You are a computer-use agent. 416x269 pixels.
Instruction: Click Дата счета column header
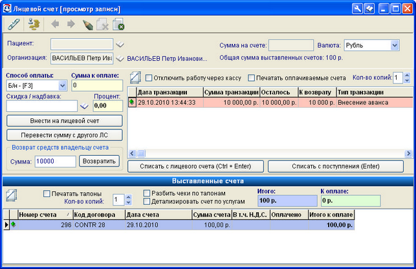[x=159, y=215]
